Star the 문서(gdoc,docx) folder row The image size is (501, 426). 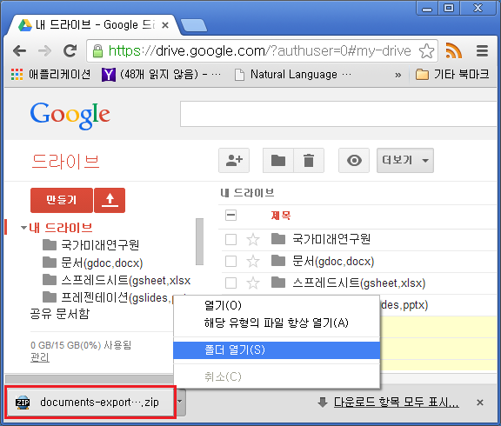[x=253, y=261]
